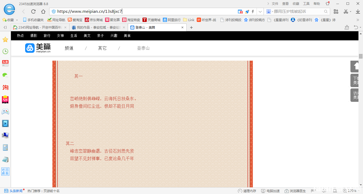The image size is (363, 194).
Task: Switch to the 2345网址导航 tab
Action: pos(40,28)
